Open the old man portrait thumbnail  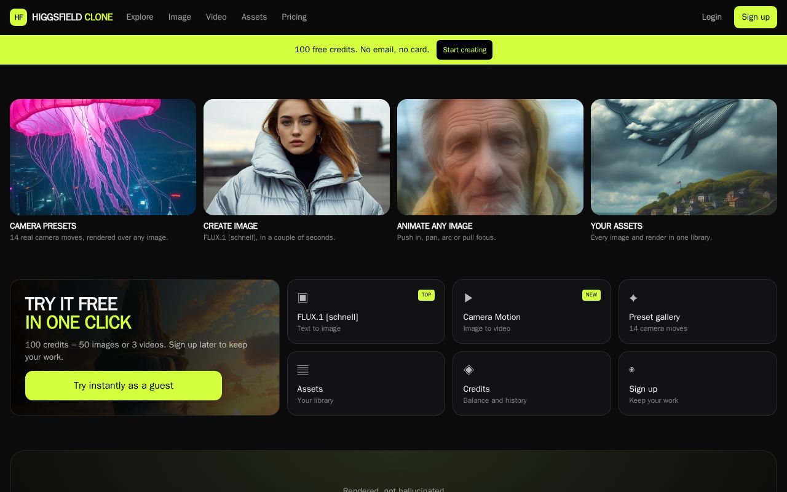[x=490, y=157]
